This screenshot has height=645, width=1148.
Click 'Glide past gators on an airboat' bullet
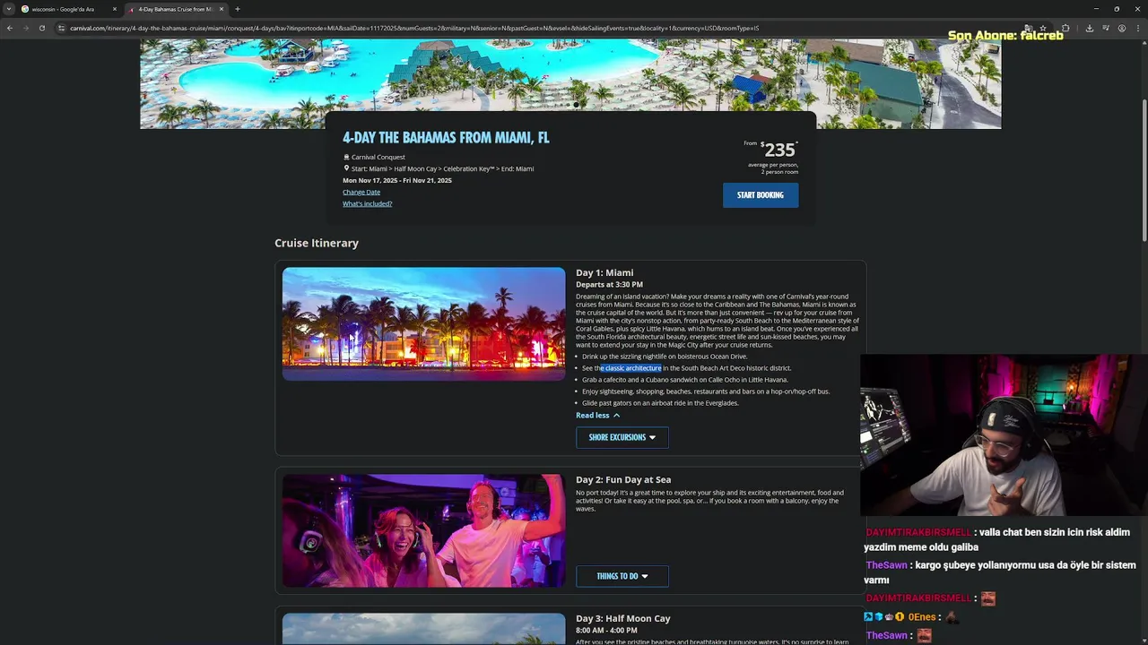660,403
